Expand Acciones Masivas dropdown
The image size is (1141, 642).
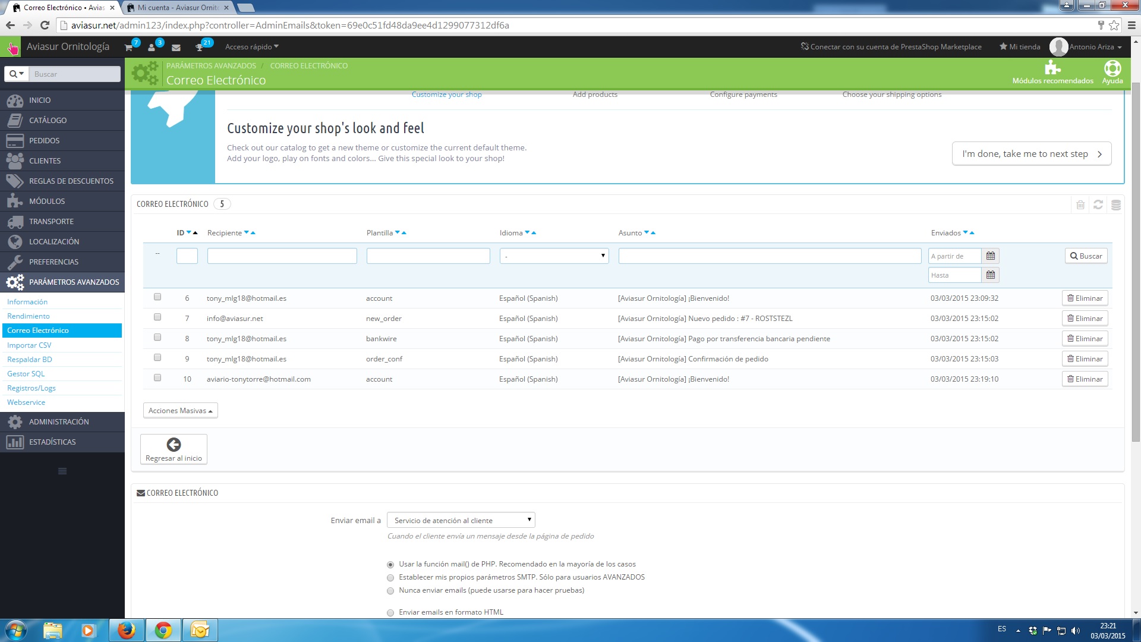[x=180, y=411]
